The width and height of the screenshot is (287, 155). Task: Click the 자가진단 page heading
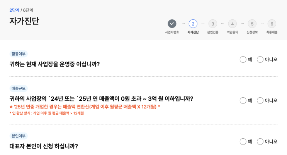[x=24, y=21]
